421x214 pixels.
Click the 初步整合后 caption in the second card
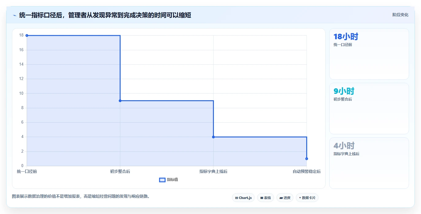tap(343, 99)
